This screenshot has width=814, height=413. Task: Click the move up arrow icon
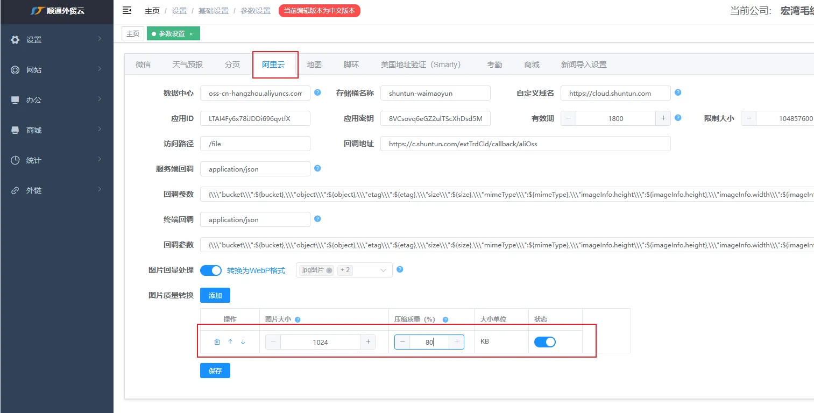click(x=230, y=342)
